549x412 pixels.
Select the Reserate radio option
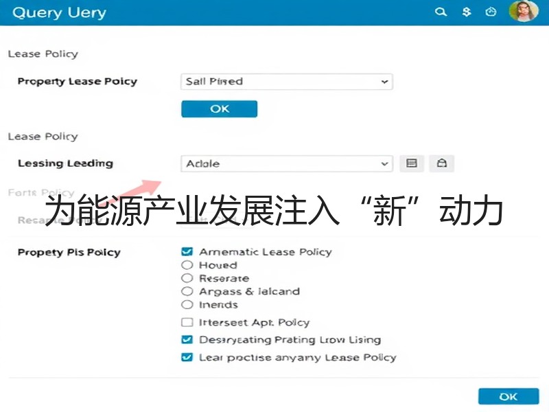point(187,278)
